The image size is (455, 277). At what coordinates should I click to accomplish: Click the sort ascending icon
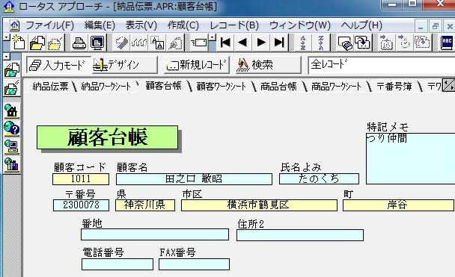[x=303, y=43]
